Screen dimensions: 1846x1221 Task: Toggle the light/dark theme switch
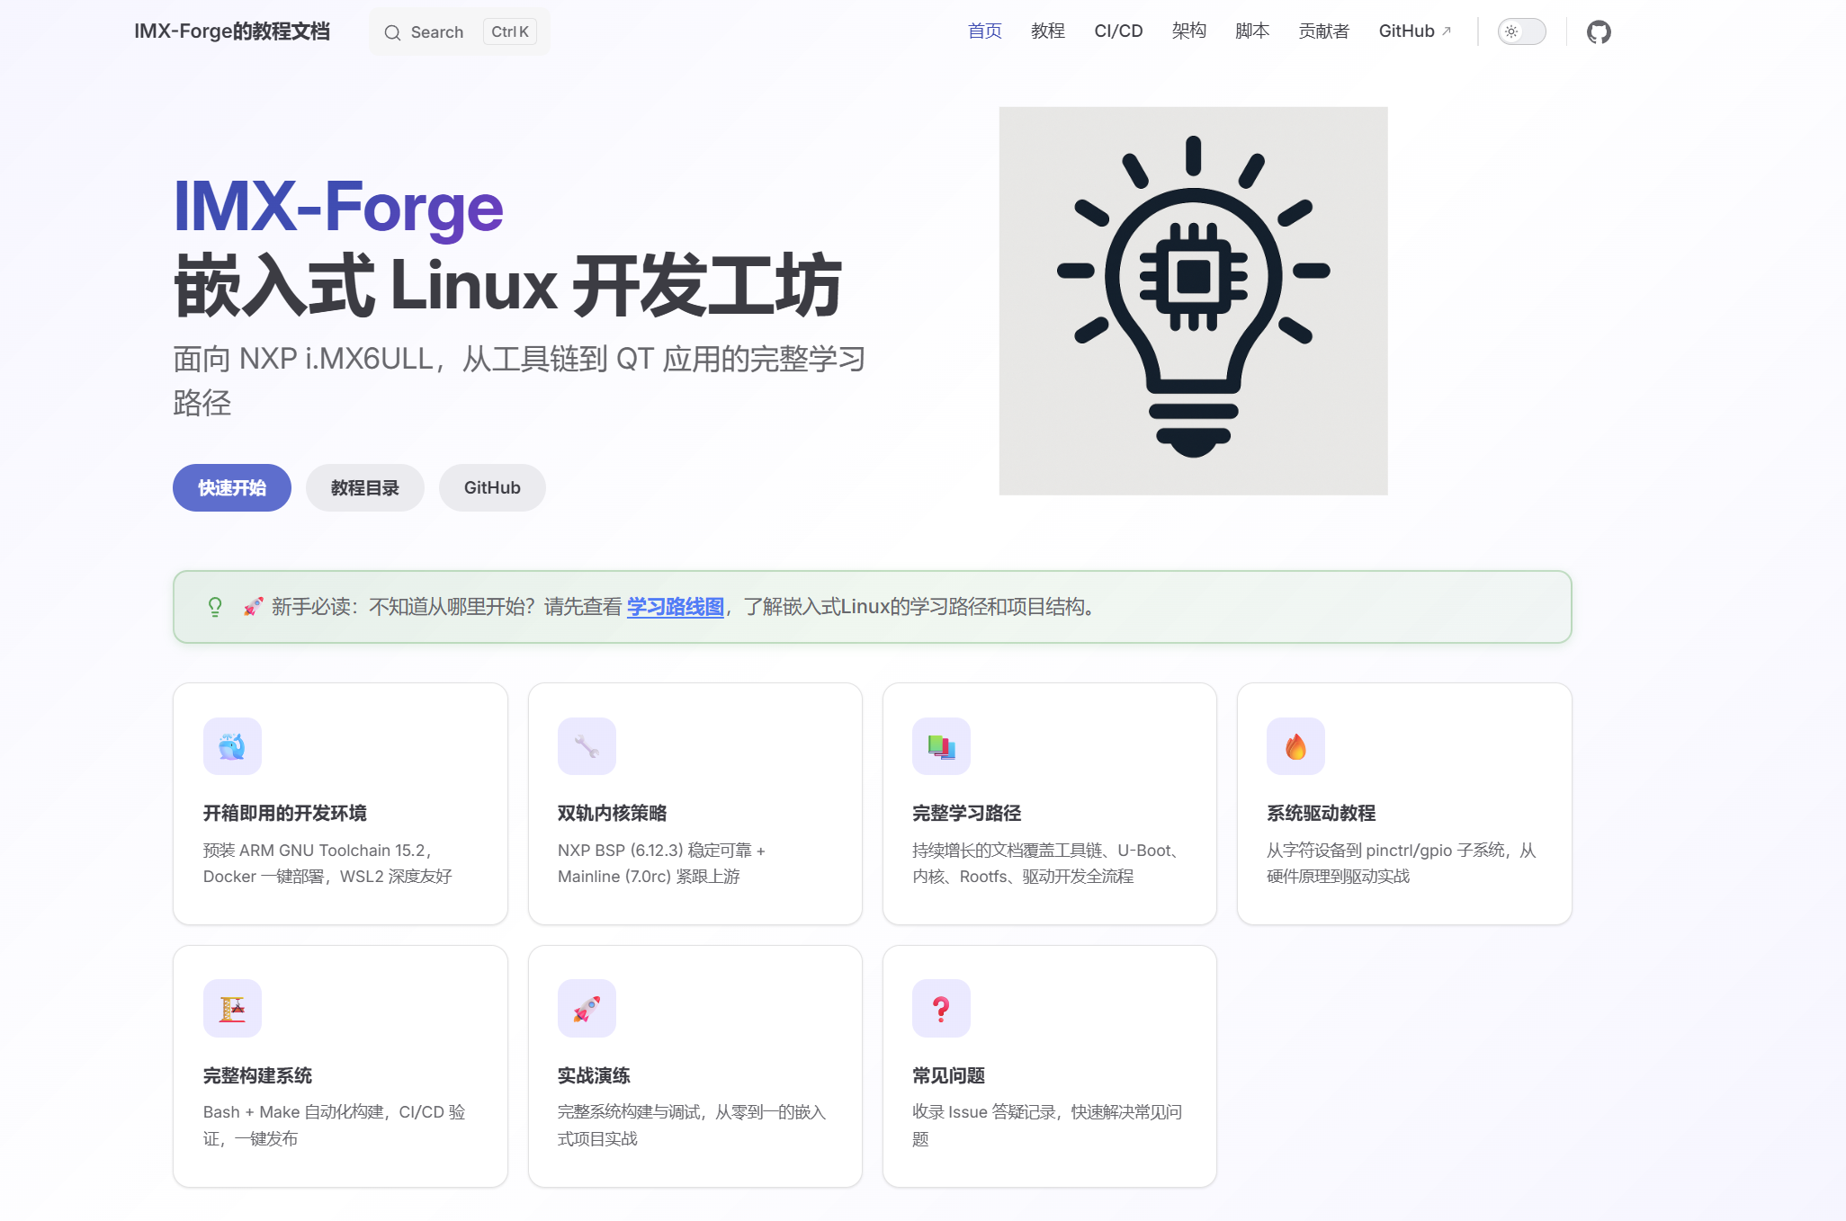pyautogui.click(x=1521, y=31)
